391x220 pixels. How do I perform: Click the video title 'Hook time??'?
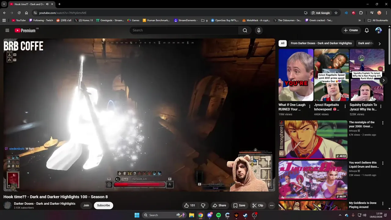[56, 197]
